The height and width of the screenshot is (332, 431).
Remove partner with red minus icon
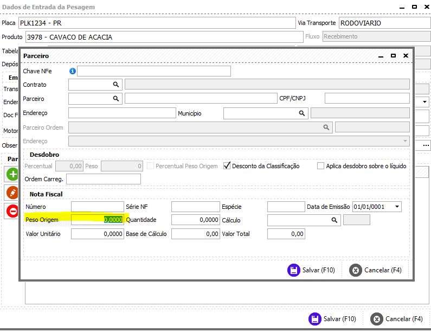12,211
